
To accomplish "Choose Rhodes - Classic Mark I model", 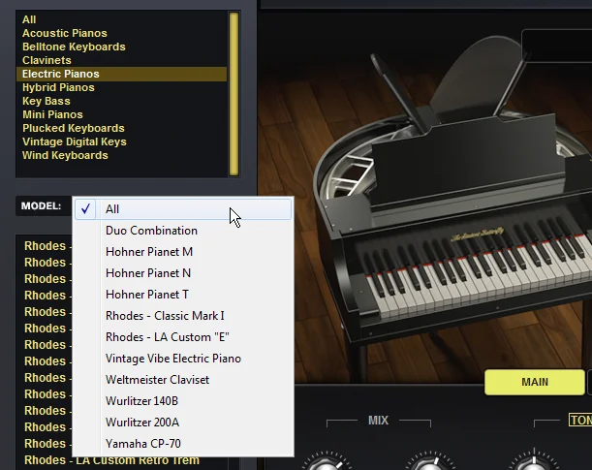I will point(183,316).
